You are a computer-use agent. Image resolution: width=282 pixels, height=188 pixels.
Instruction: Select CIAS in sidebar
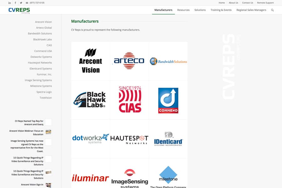pyautogui.click(x=49, y=45)
